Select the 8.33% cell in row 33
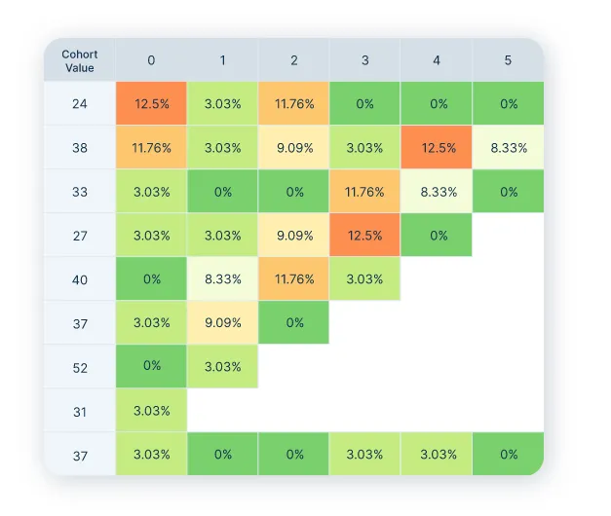611x516 pixels. (x=437, y=192)
